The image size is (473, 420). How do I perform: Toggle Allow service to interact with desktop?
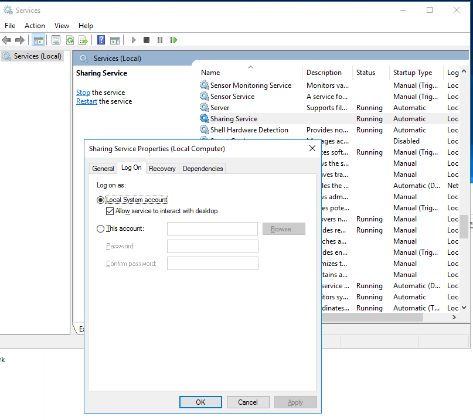(x=110, y=211)
